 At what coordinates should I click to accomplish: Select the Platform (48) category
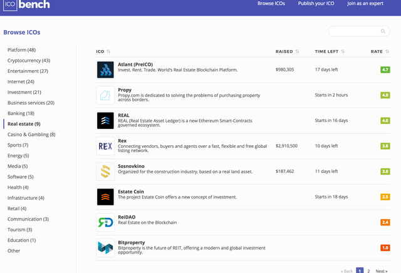(21, 50)
